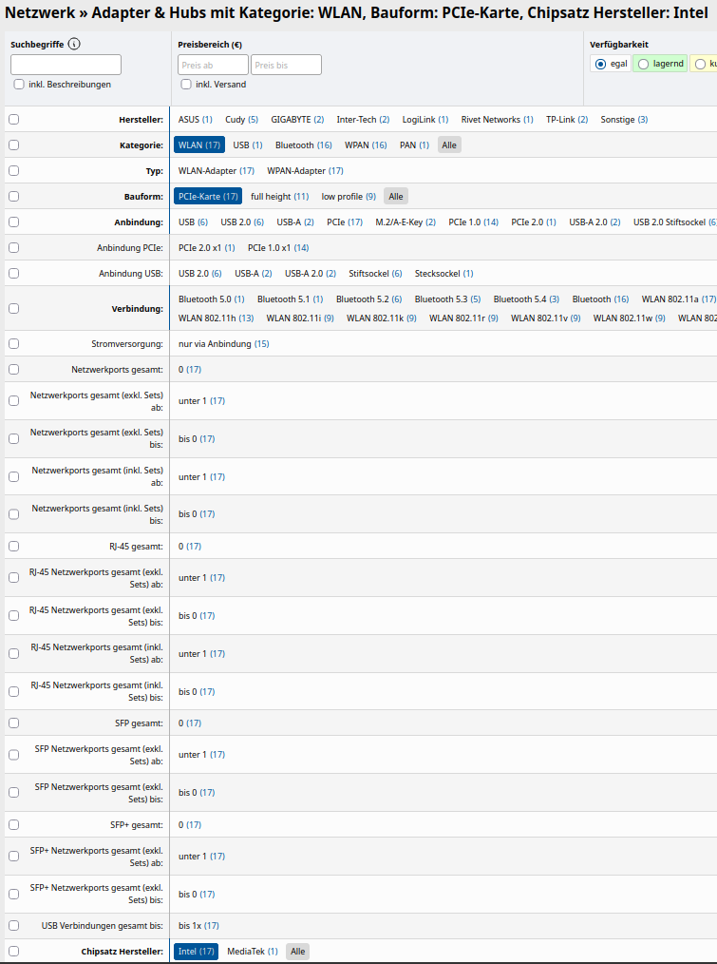The height and width of the screenshot is (964, 717).
Task: Filter by manufacturer Rivet Networks
Action: (x=497, y=119)
